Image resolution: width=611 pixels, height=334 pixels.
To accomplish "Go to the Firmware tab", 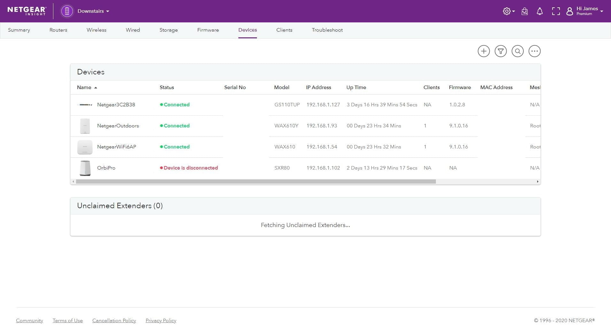I will [208, 30].
